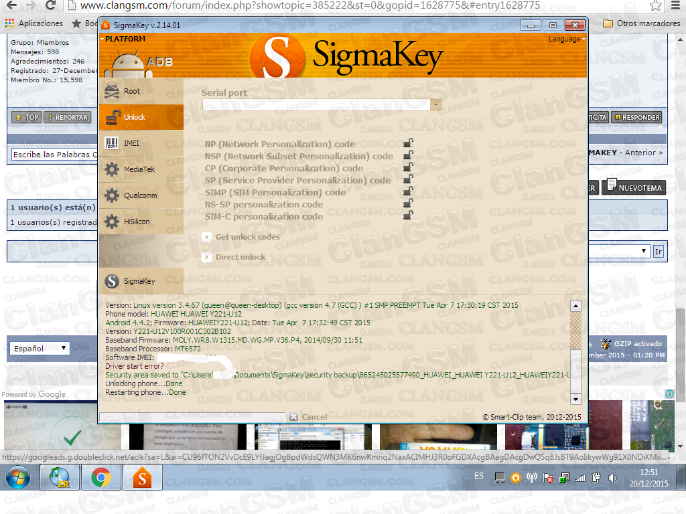The image size is (686, 514).
Task: Click the SigmaKey log scroll-down arrow
Action: pos(575,399)
